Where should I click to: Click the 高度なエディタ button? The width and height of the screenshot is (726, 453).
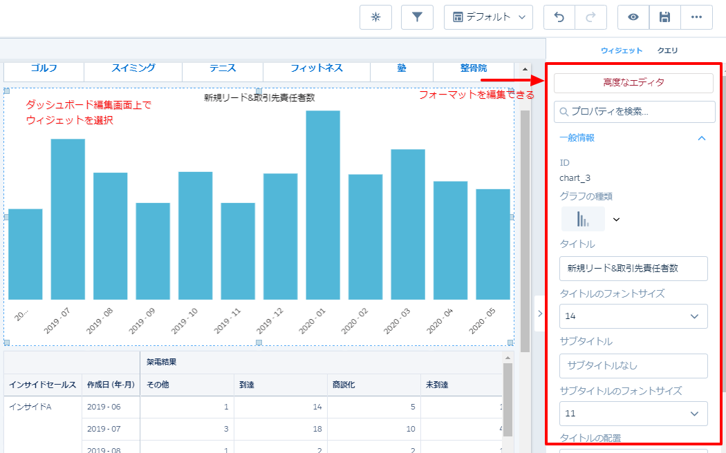pyautogui.click(x=633, y=83)
